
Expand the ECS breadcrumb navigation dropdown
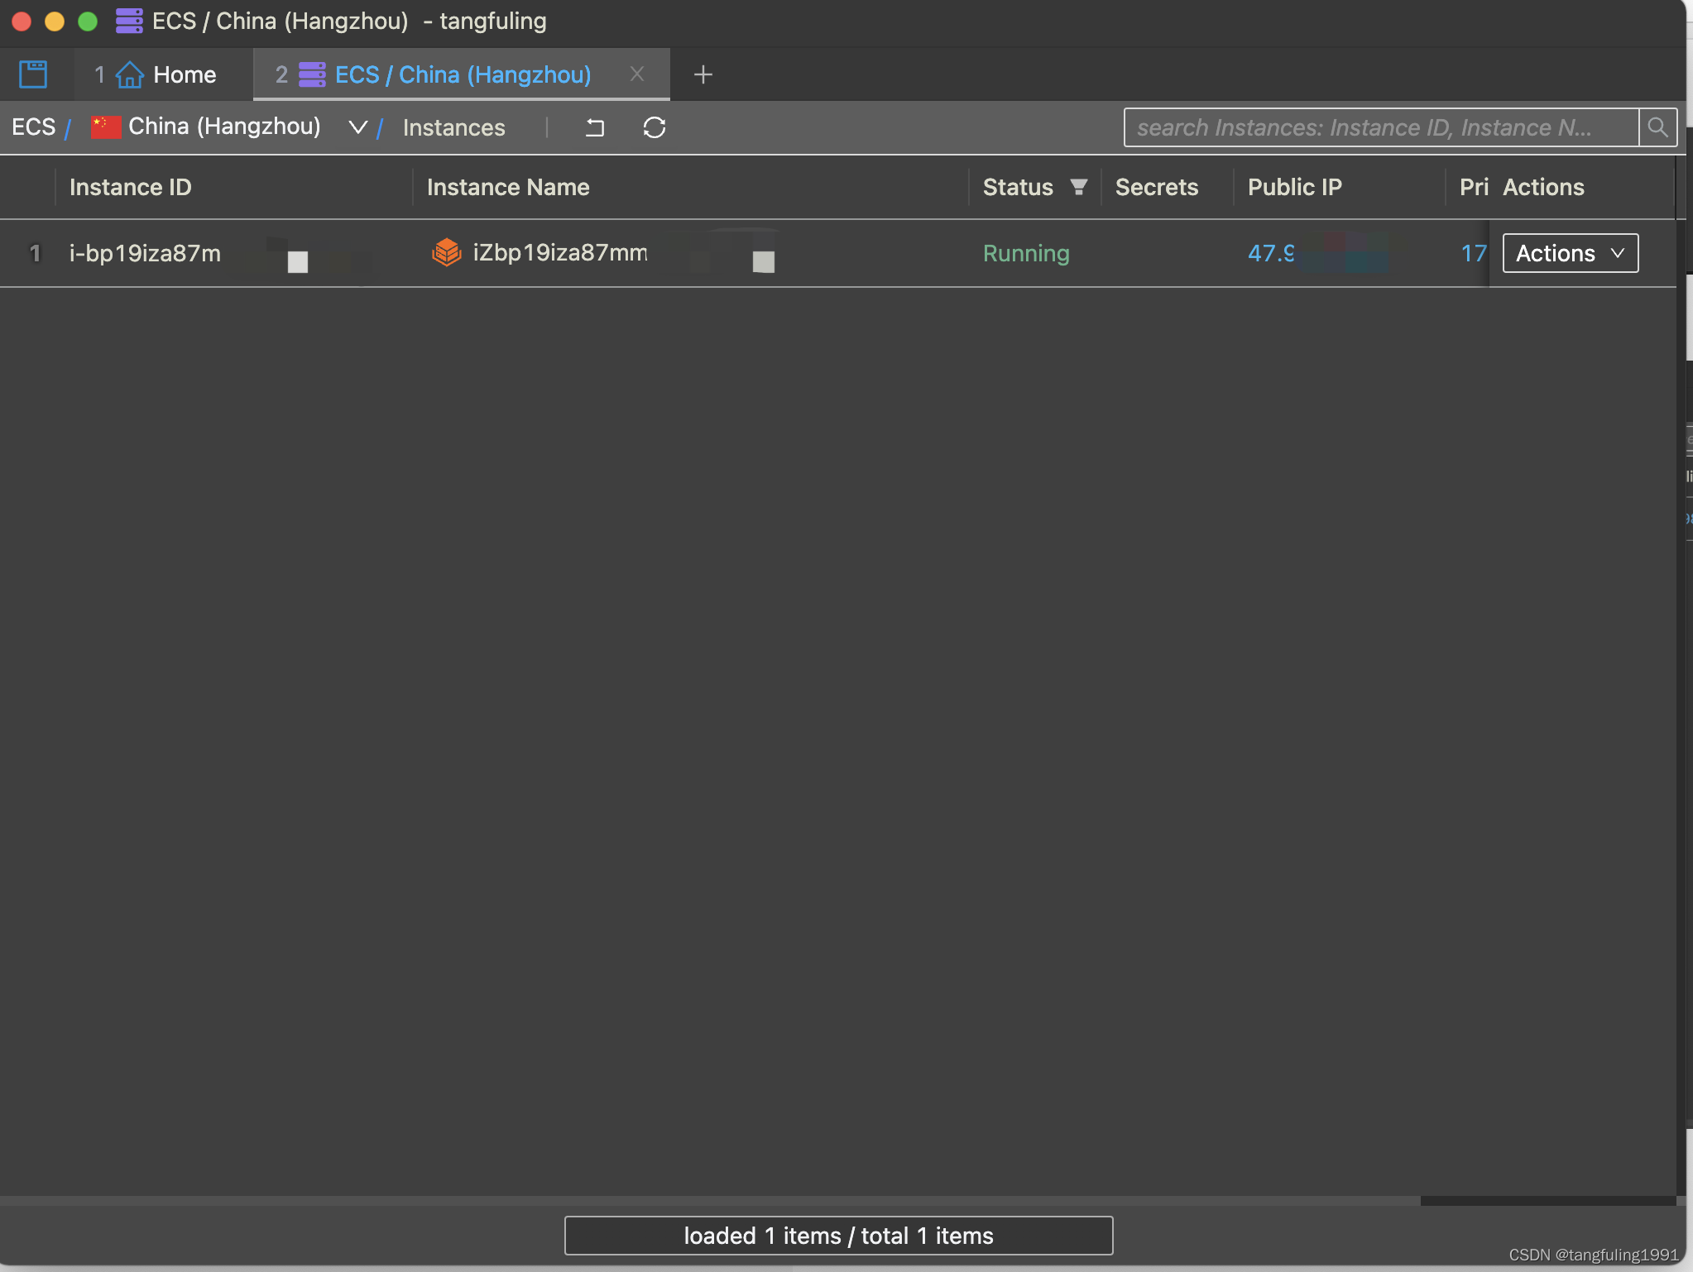click(356, 127)
